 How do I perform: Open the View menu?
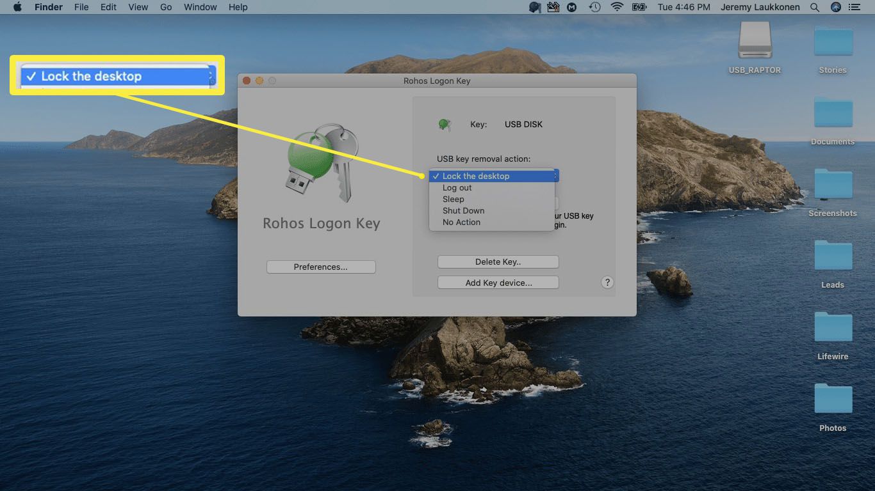point(138,7)
